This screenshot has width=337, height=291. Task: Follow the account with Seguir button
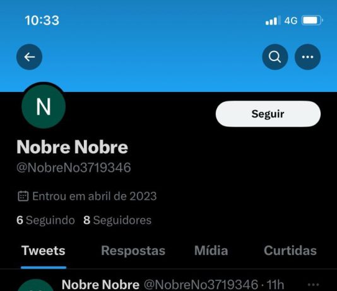click(x=268, y=114)
